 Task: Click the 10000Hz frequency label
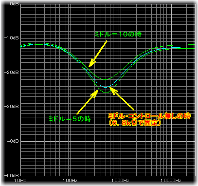171,181
